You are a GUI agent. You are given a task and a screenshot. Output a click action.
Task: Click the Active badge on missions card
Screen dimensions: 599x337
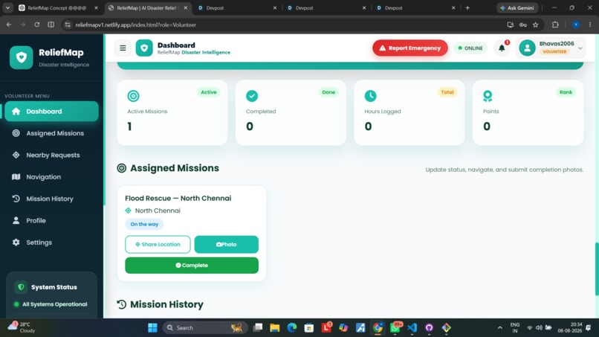[209, 92]
